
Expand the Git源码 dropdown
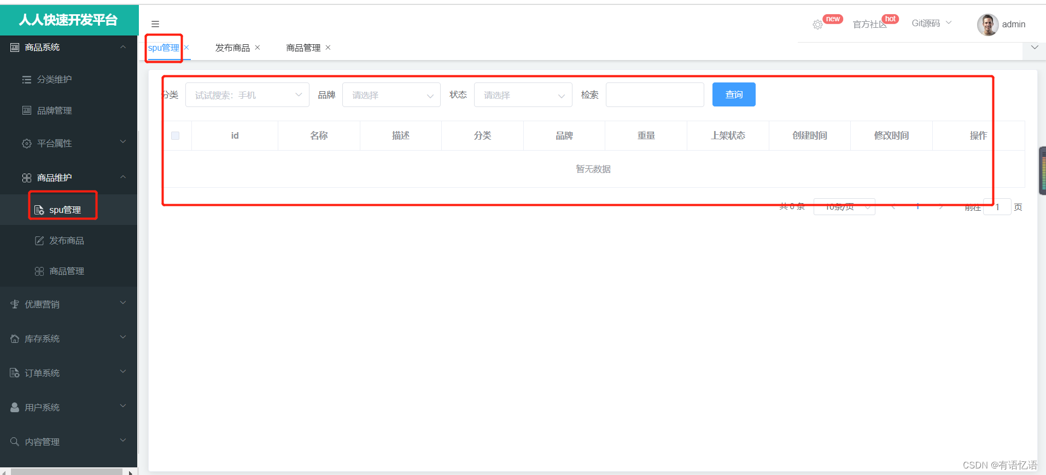click(x=932, y=23)
